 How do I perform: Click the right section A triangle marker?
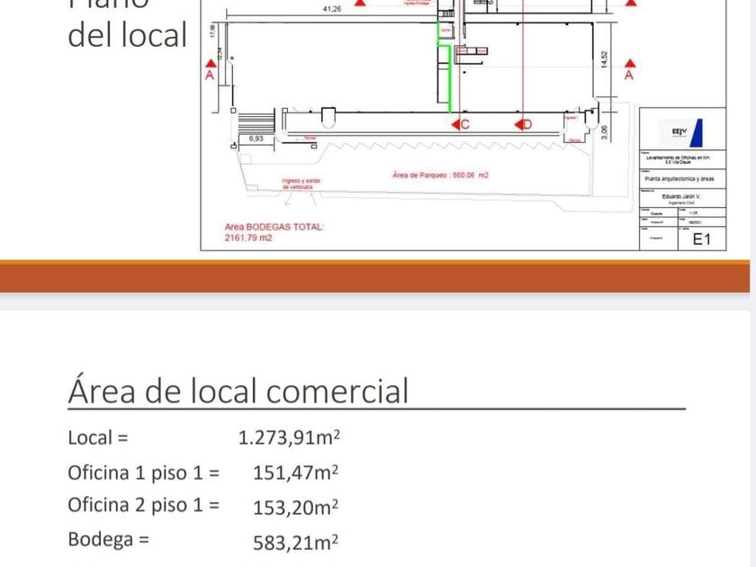630,63
